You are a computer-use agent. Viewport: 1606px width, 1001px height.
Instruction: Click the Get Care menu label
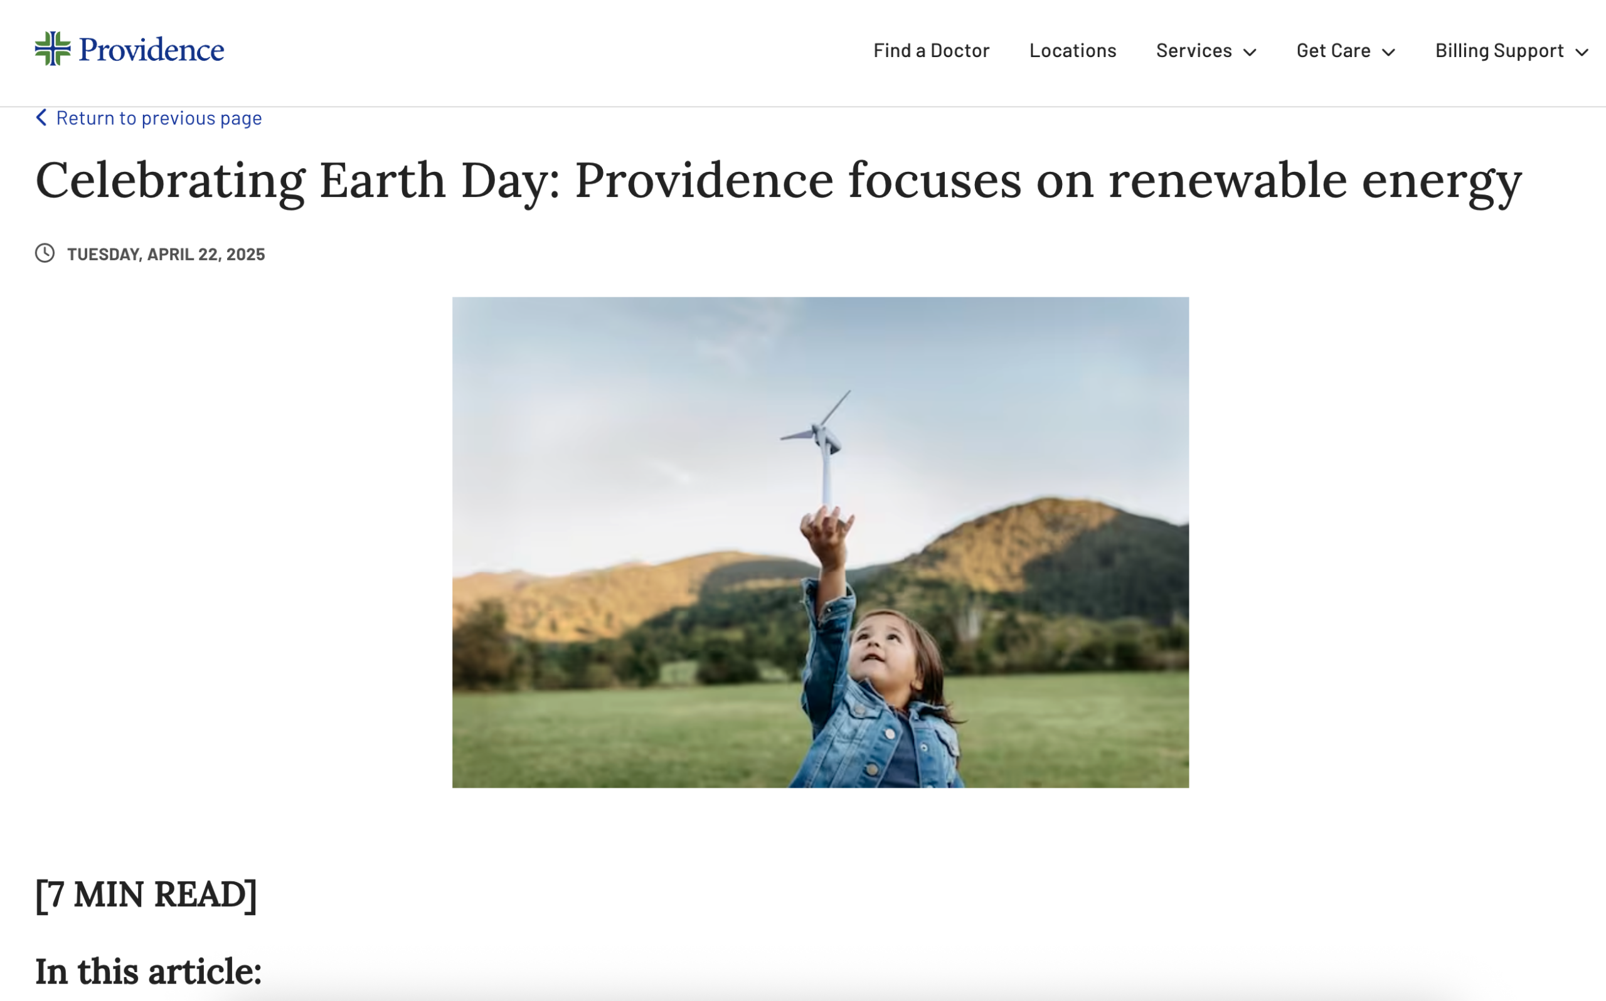point(1333,51)
